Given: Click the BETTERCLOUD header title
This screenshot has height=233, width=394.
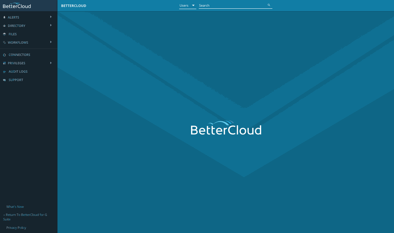Looking at the screenshot, I should coord(74,6).
